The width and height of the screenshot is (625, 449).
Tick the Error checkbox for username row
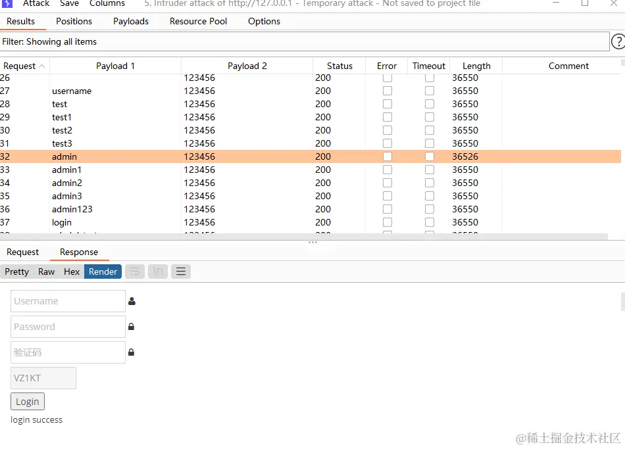click(387, 91)
